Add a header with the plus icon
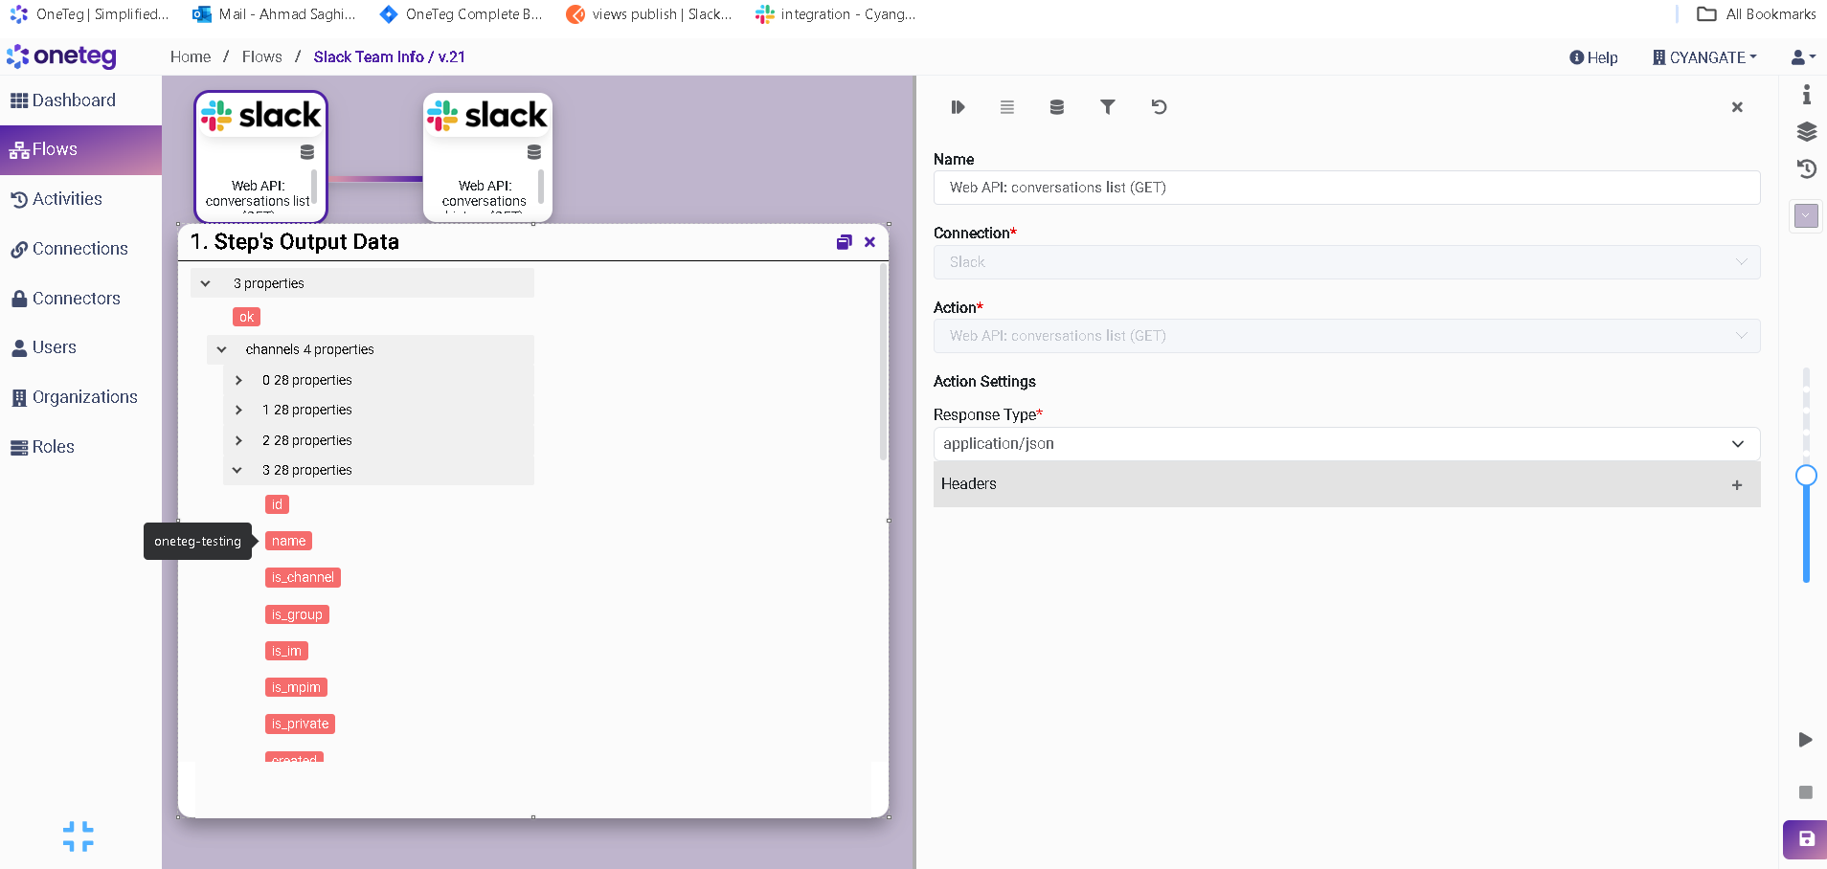The width and height of the screenshot is (1827, 869). click(1736, 485)
